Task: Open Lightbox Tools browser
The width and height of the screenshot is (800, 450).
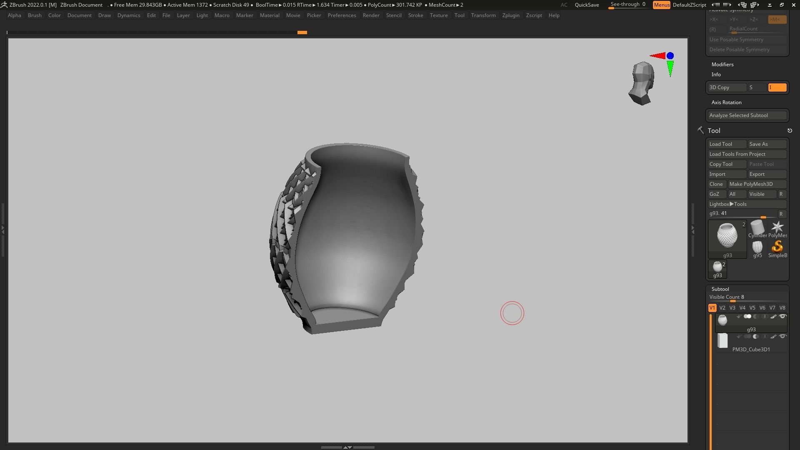Action: [747, 204]
